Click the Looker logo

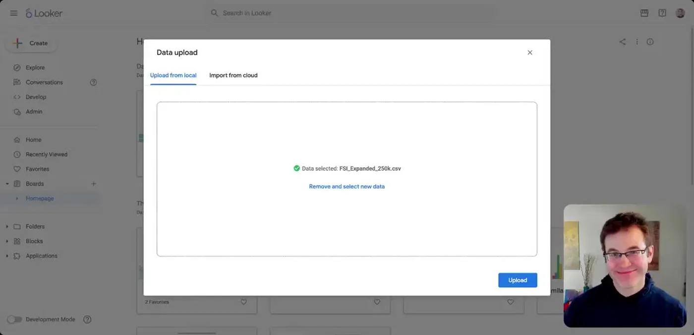tap(44, 13)
